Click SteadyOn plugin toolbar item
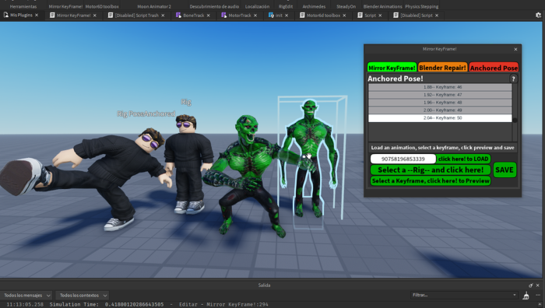 pyautogui.click(x=346, y=6)
